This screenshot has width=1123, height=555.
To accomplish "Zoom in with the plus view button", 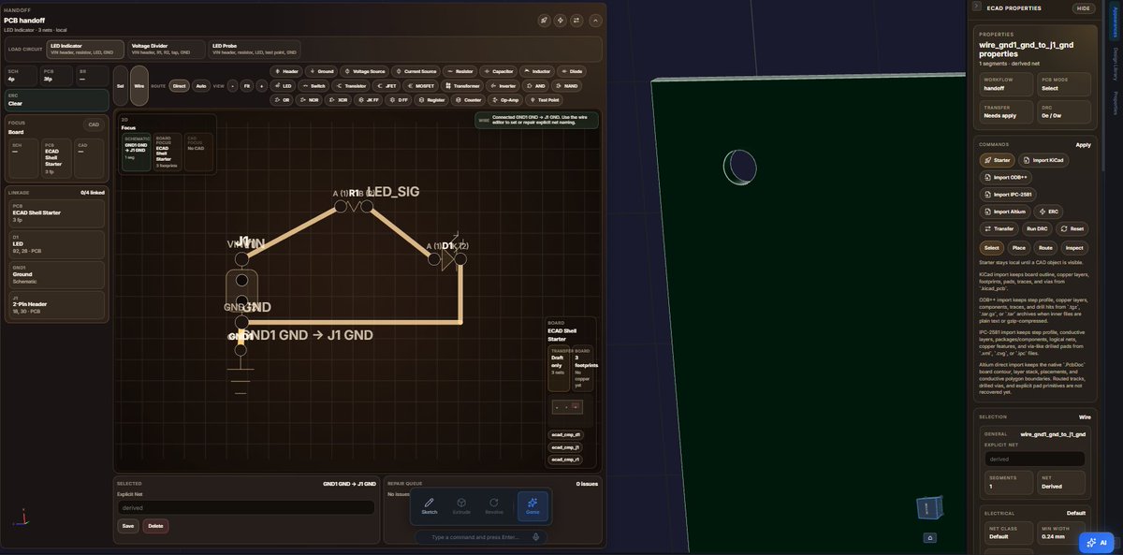I will pos(261,85).
